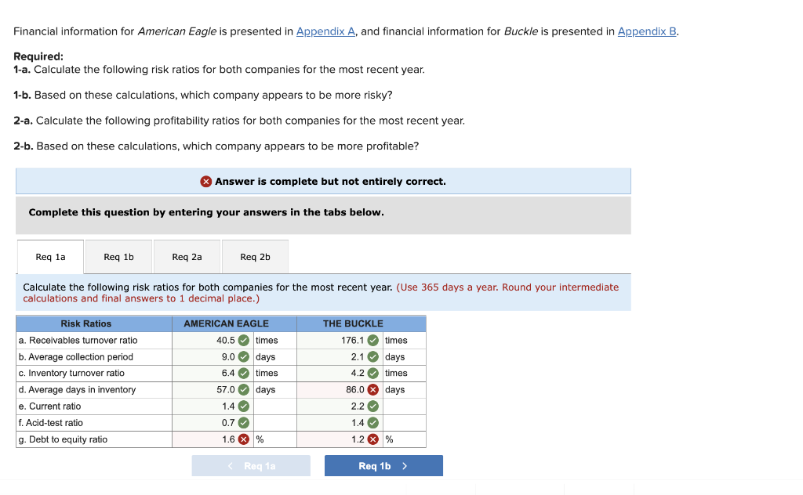Open the Appendix B link
The height and width of the screenshot is (495, 803).
pyautogui.click(x=647, y=31)
